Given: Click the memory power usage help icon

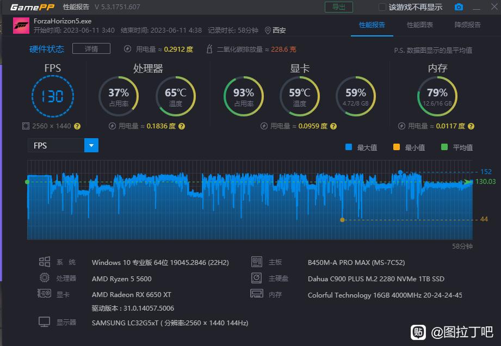Looking at the screenshot, I should pos(469,126).
